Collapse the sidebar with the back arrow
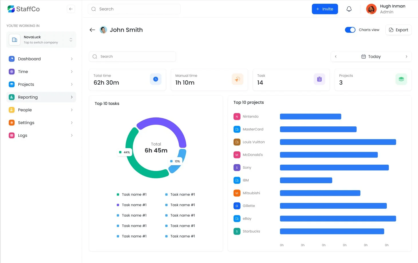Viewport: 418px width, 263px height. 71,9
